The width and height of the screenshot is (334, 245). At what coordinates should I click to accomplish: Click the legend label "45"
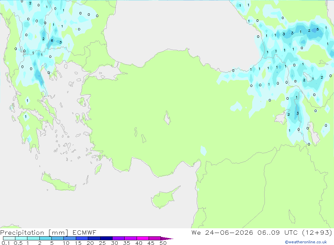tap(151, 243)
